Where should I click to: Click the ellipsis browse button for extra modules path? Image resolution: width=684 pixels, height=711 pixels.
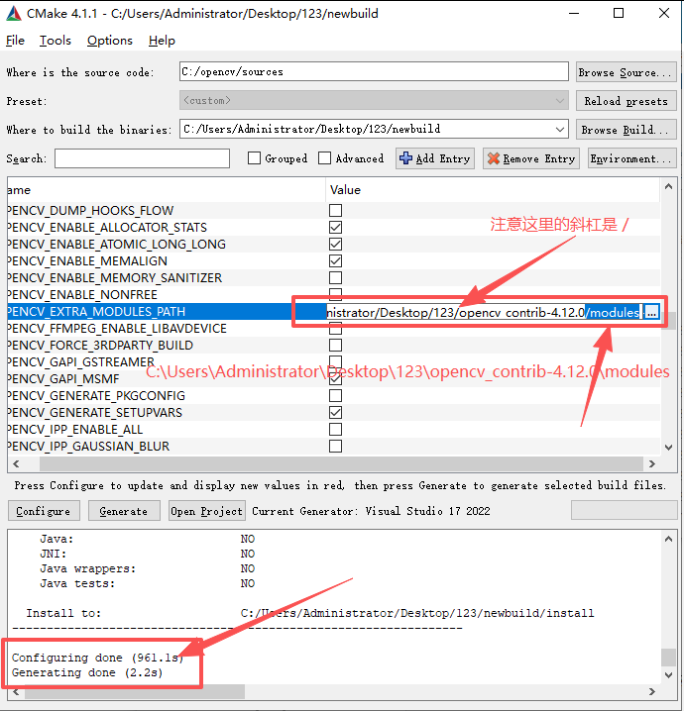[x=651, y=312]
